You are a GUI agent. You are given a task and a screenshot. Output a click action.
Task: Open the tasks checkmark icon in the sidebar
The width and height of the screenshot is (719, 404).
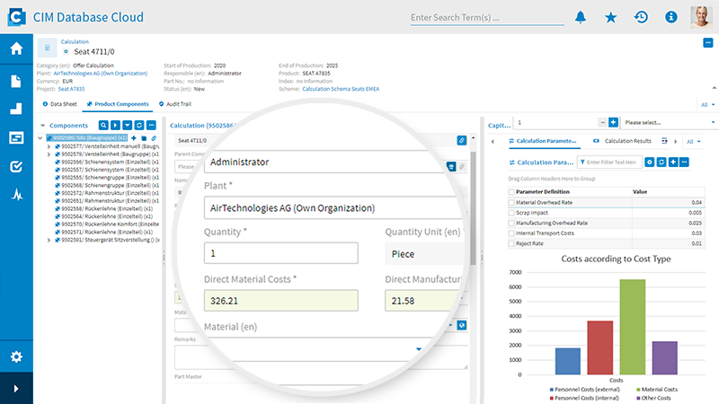[16, 166]
